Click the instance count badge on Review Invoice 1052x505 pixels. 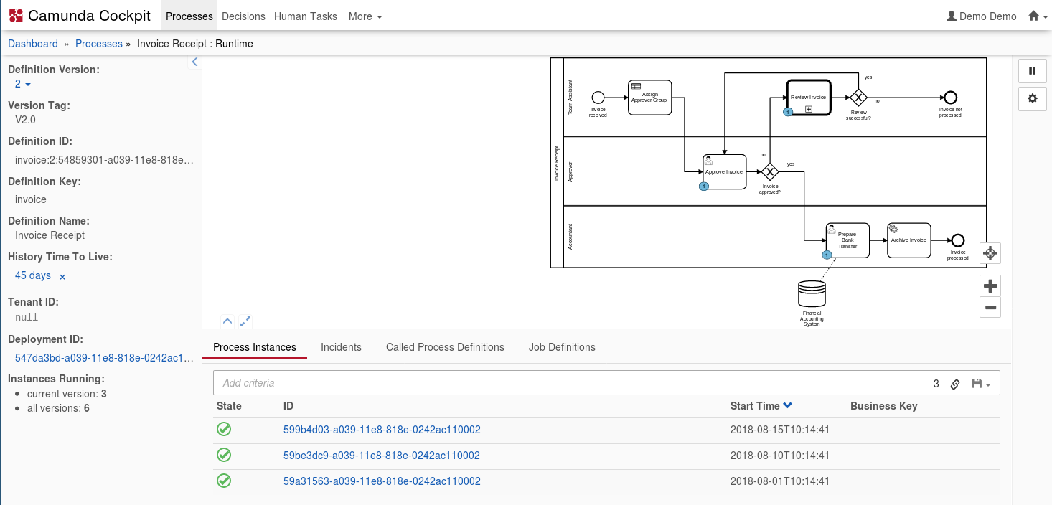pos(787,113)
